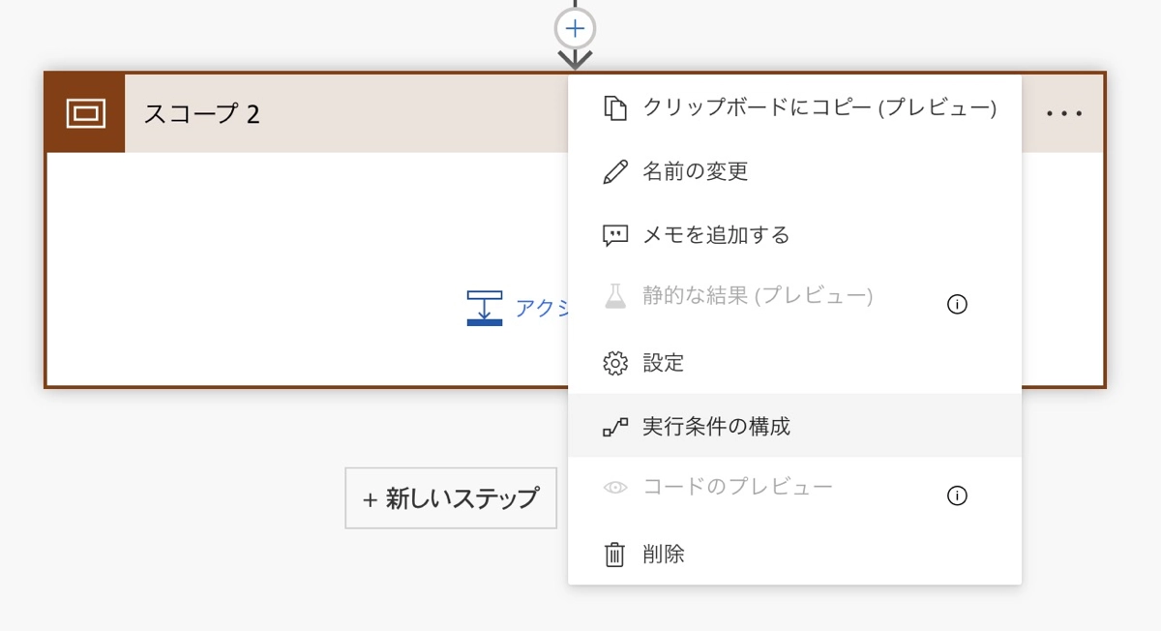The image size is (1161, 631).
Task: Click info icon beside コードのプレビュー
Action: (957, 496)
